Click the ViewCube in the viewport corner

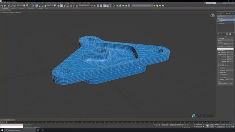(x=213, y=15)
